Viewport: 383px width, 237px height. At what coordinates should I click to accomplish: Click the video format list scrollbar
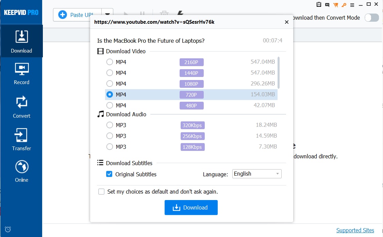(x=279, y=73)
